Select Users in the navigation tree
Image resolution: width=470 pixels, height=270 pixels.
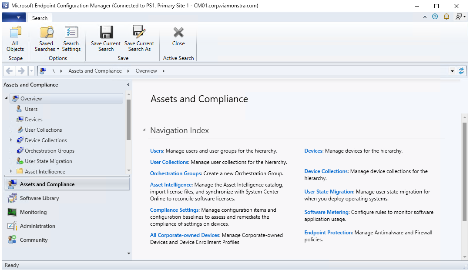point(31,109)
